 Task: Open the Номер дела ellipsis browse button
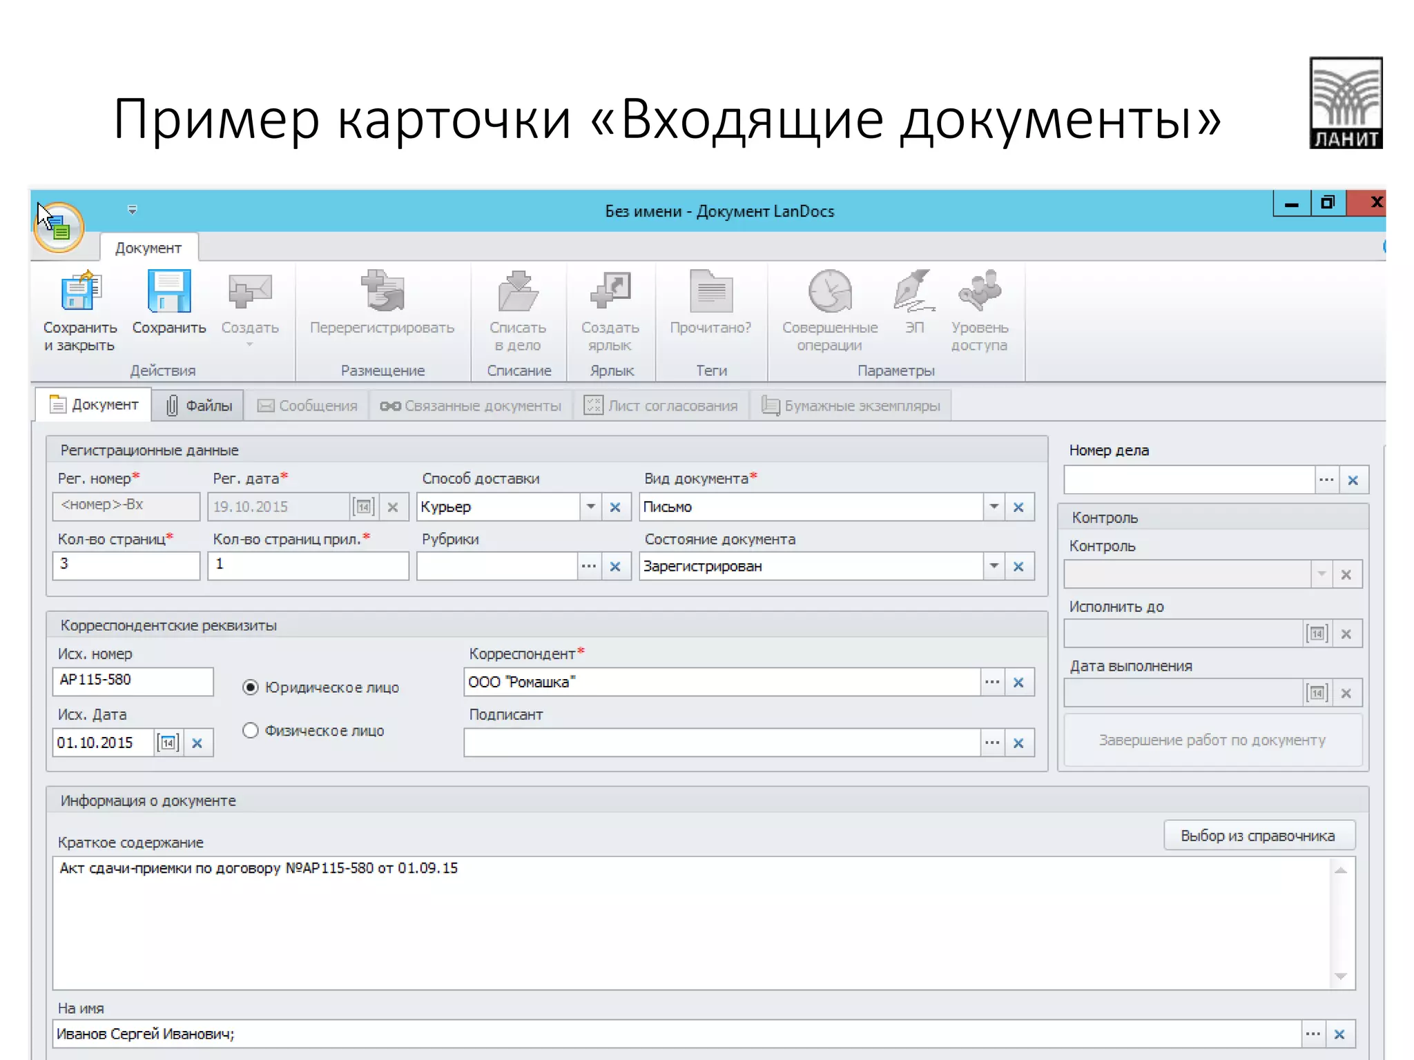(1326, 480)
